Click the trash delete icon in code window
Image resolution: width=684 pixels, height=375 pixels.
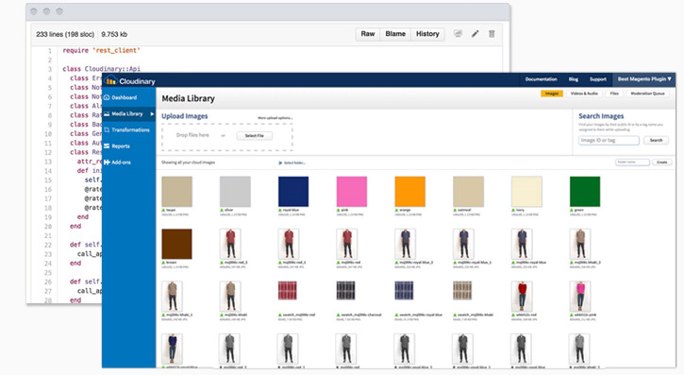[x=492, y=34]
